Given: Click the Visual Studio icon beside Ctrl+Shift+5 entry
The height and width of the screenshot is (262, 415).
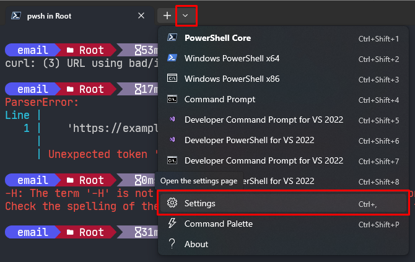Looking at the screenshot, I should [x=172, y=119].
